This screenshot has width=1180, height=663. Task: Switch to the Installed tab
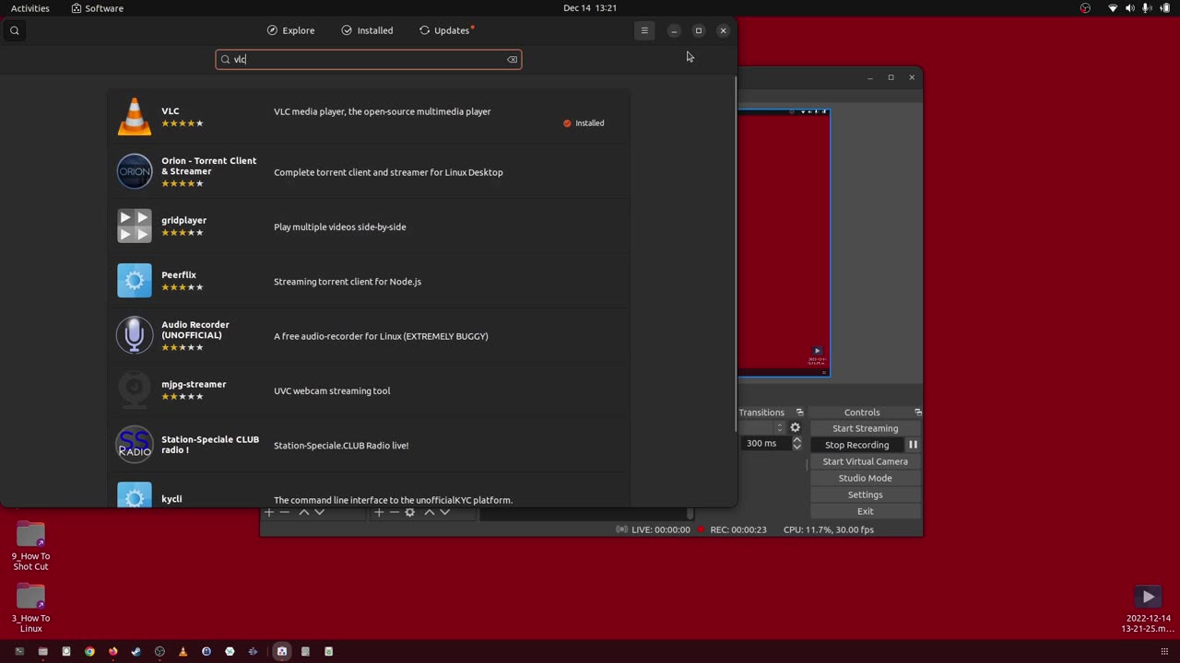pos(367,30)
